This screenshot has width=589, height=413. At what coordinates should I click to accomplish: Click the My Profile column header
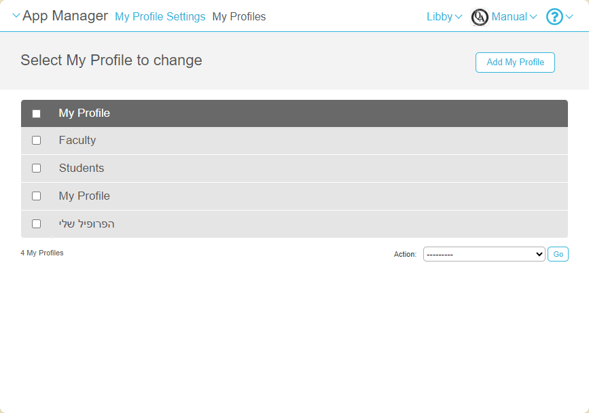tap(84, 113)
